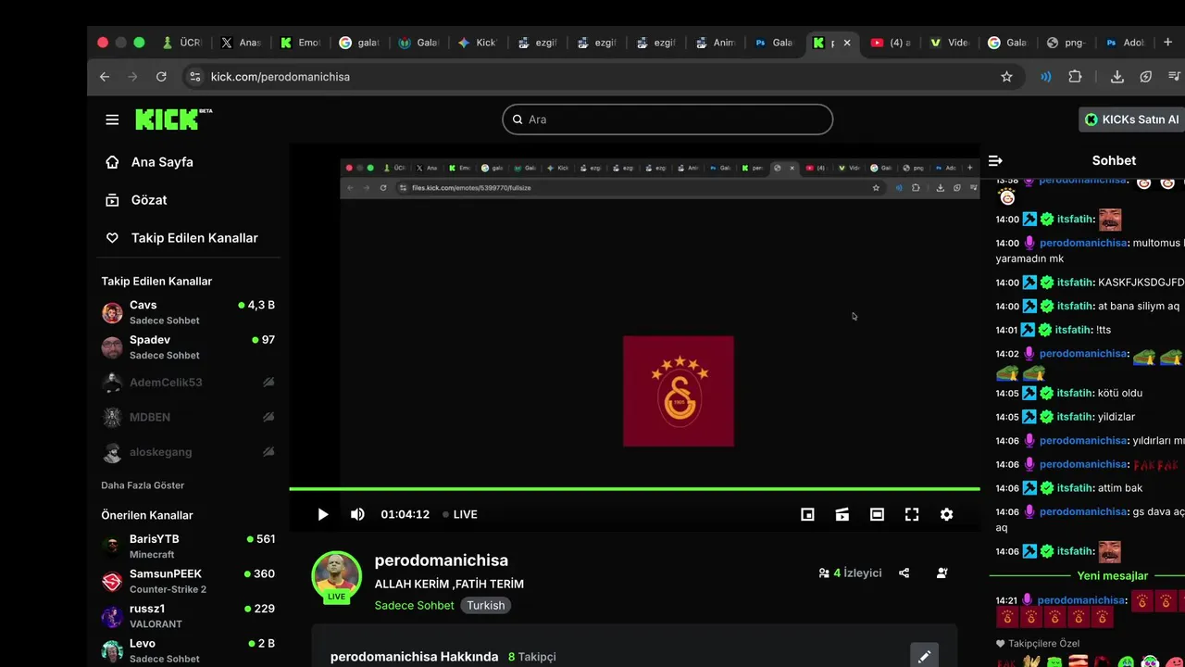Click Yeni mesajlar divider in chat
The image size is (1185, 667).
[1112, 576]
